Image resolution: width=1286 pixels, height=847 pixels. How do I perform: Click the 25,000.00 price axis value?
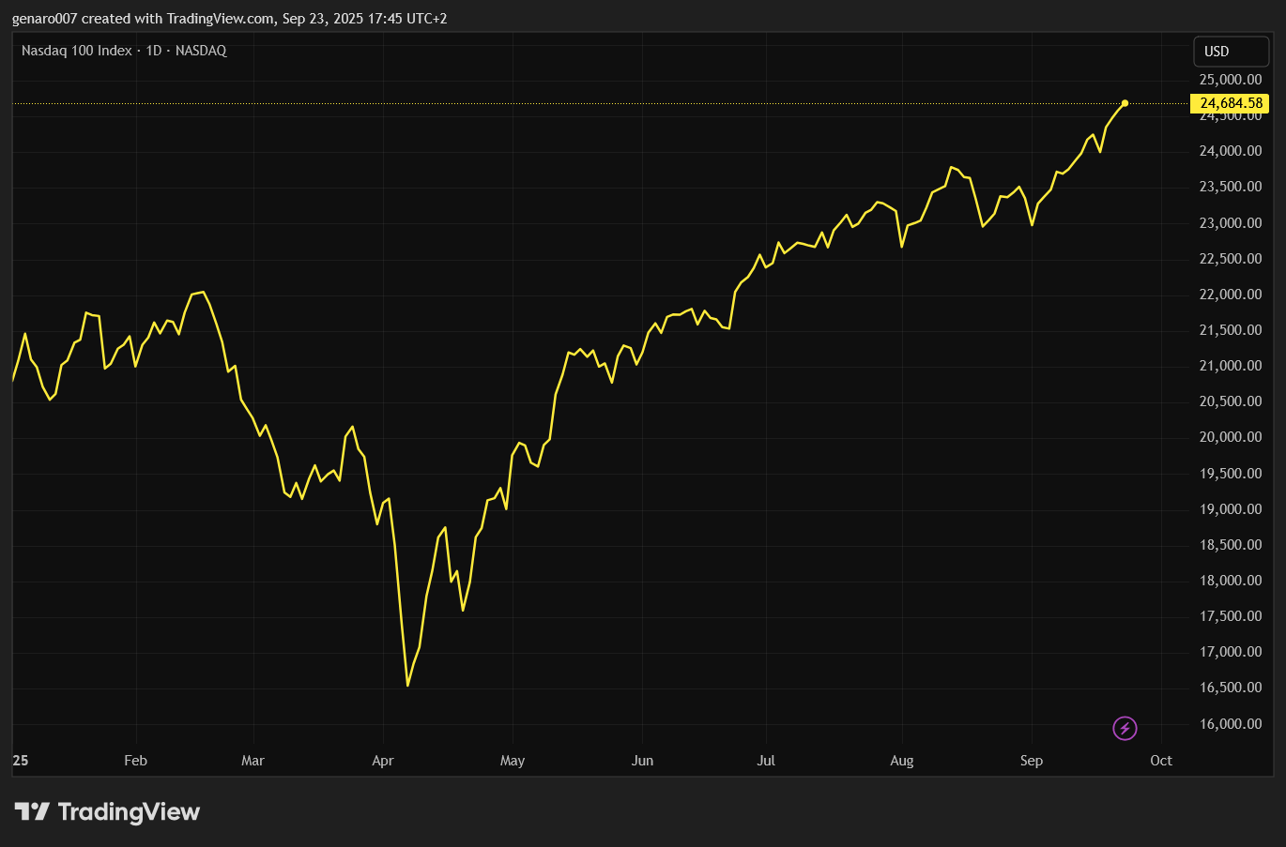point(1229,80)
